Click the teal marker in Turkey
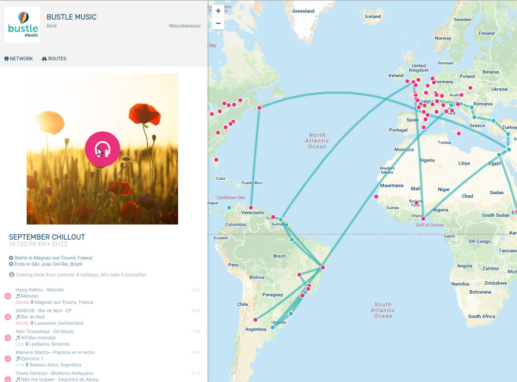Image resolution: width=517 pixels, height=382 pixels. tap(508, 134)
